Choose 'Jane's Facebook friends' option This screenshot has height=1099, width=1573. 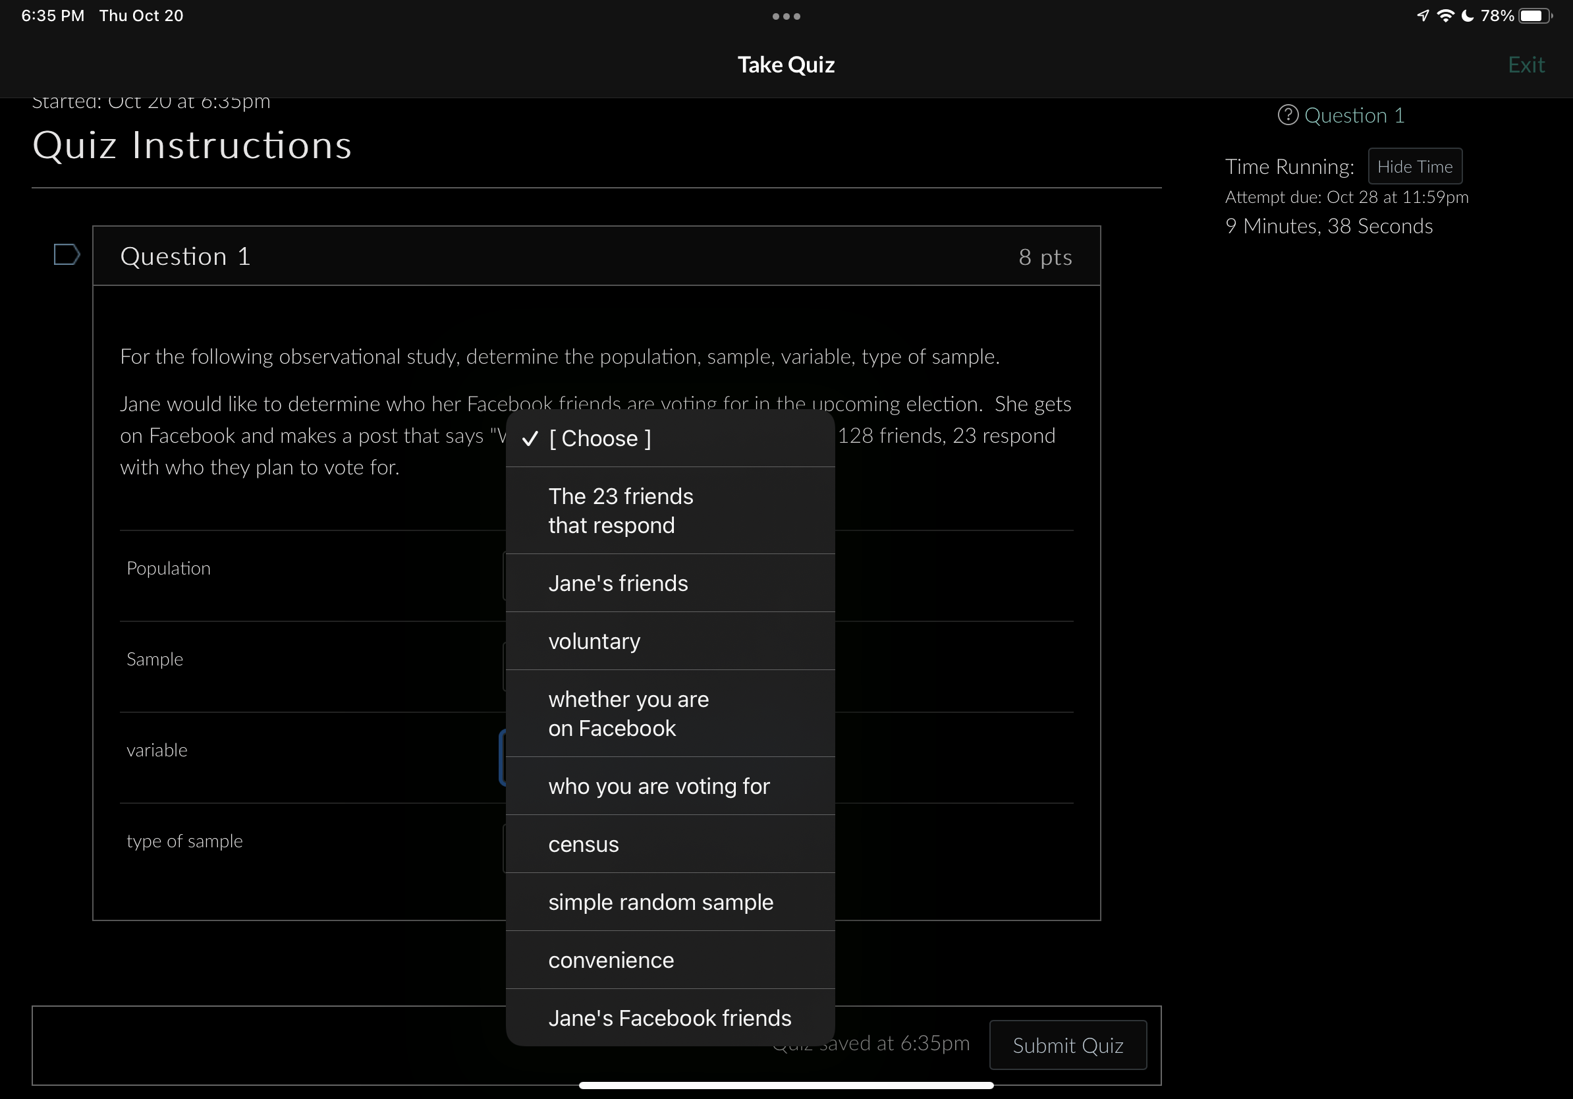pyautogui.click(x=669, y=1018)
